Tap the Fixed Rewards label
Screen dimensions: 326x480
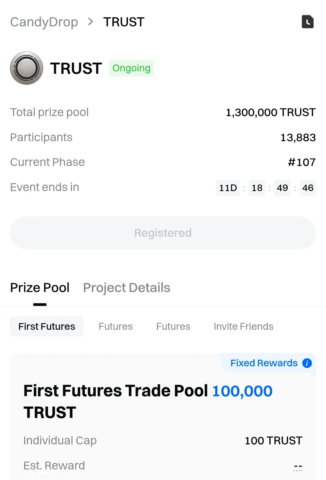(x=264, y=363)
